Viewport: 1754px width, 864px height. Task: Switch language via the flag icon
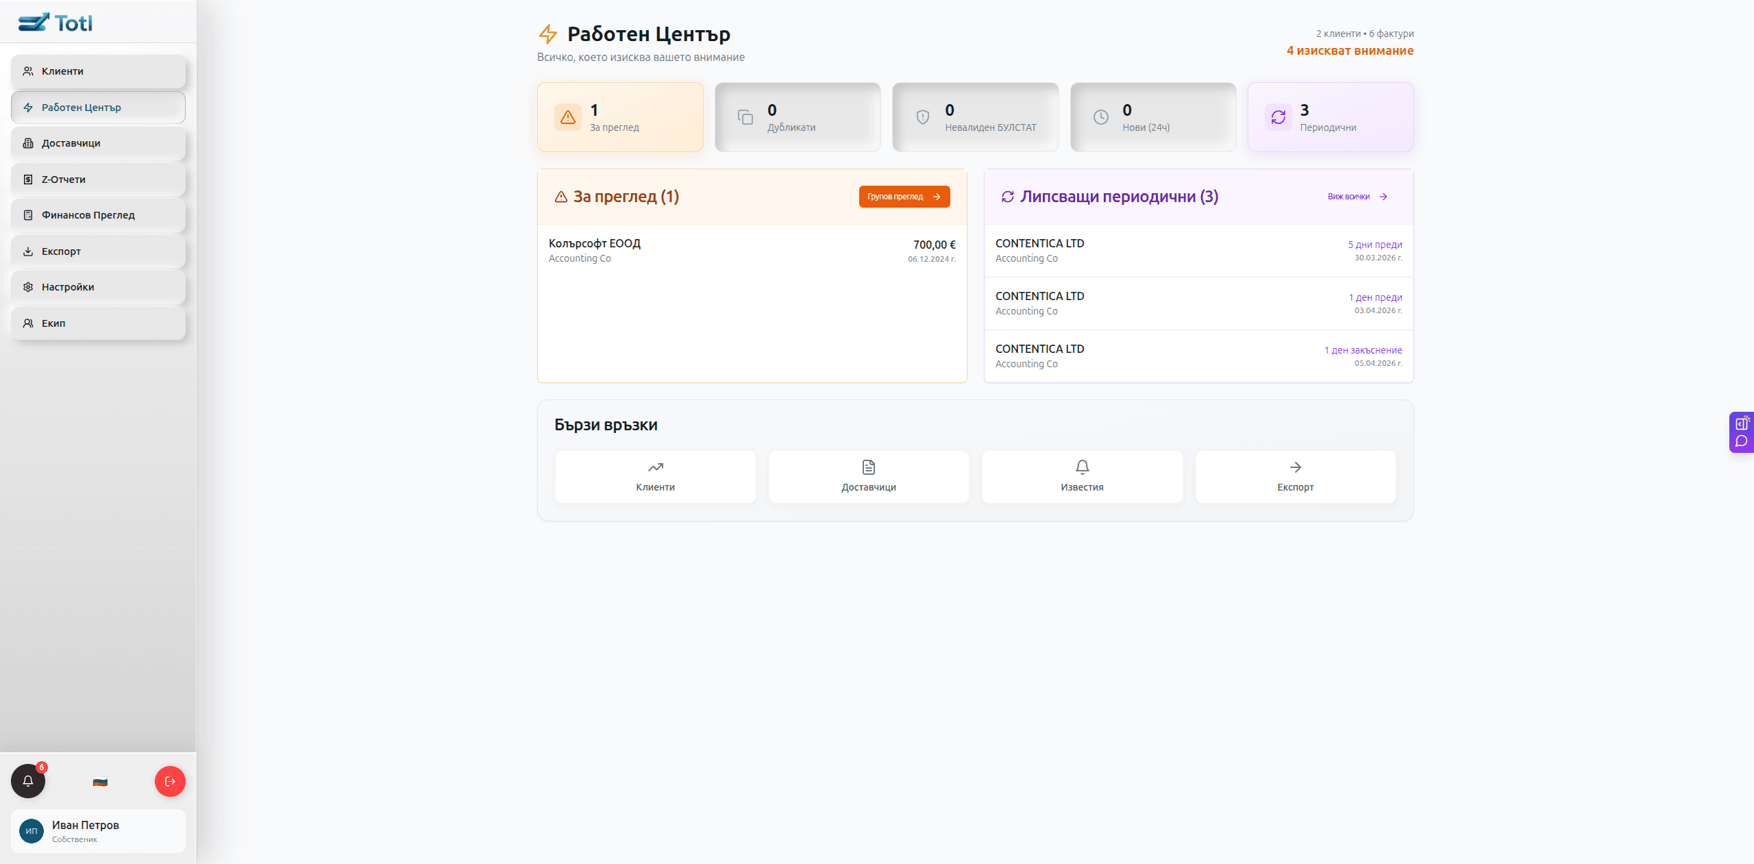tap(100, 782)
